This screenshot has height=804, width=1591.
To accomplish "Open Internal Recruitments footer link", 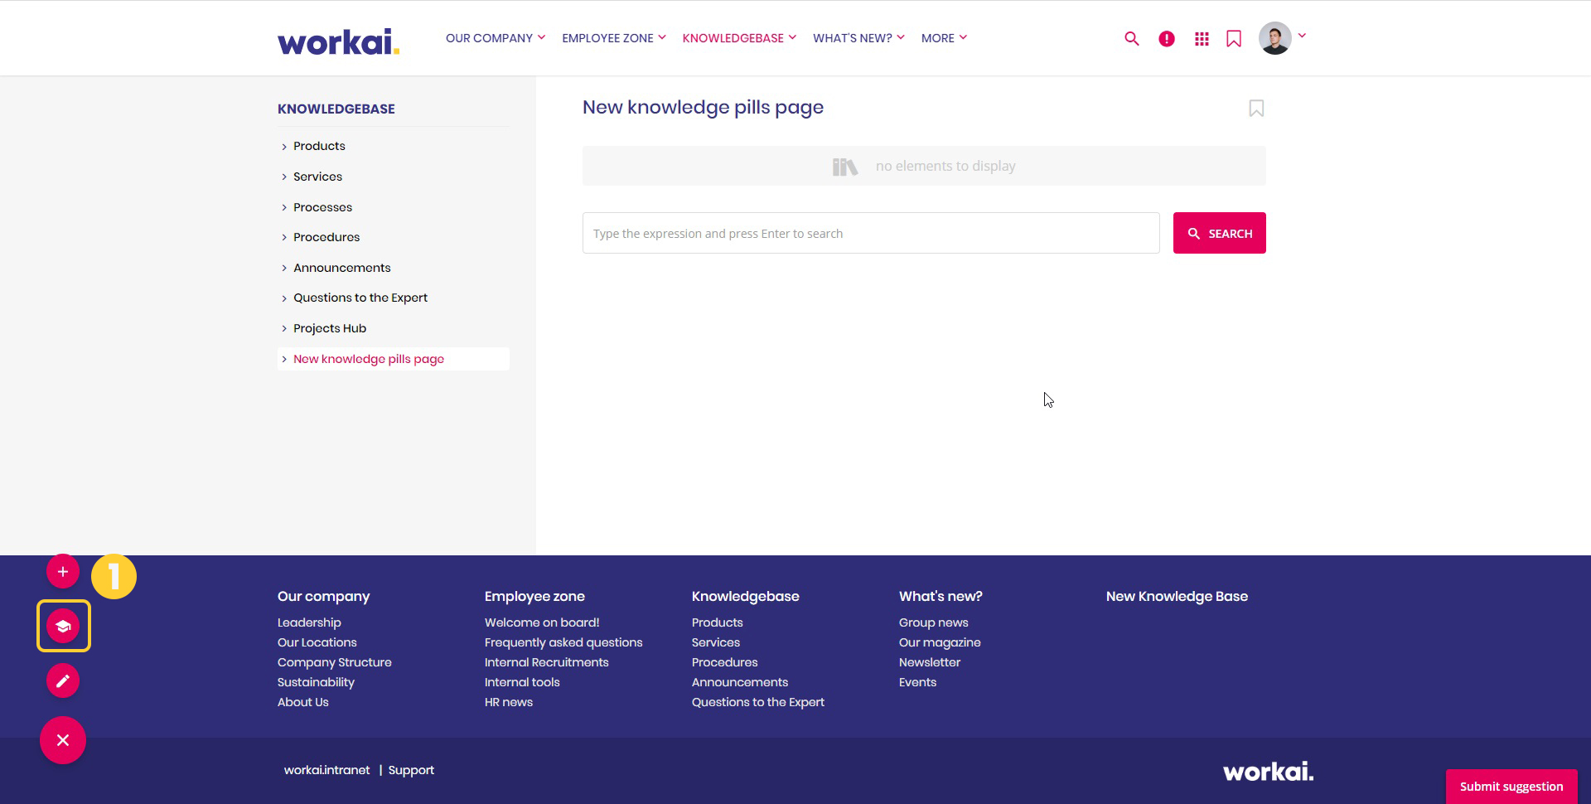I will pos(547,662).
